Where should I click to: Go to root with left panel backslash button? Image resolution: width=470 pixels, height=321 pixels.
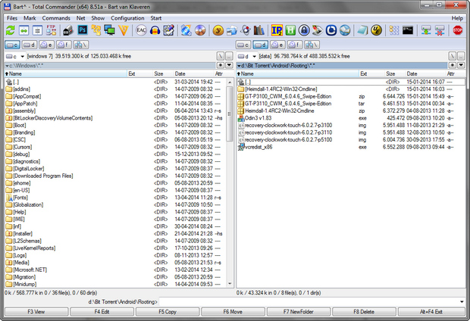tap(221, 56)
